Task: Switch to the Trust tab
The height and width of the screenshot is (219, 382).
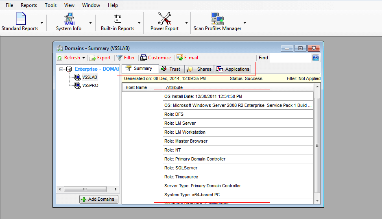Action: pos(172,69)
